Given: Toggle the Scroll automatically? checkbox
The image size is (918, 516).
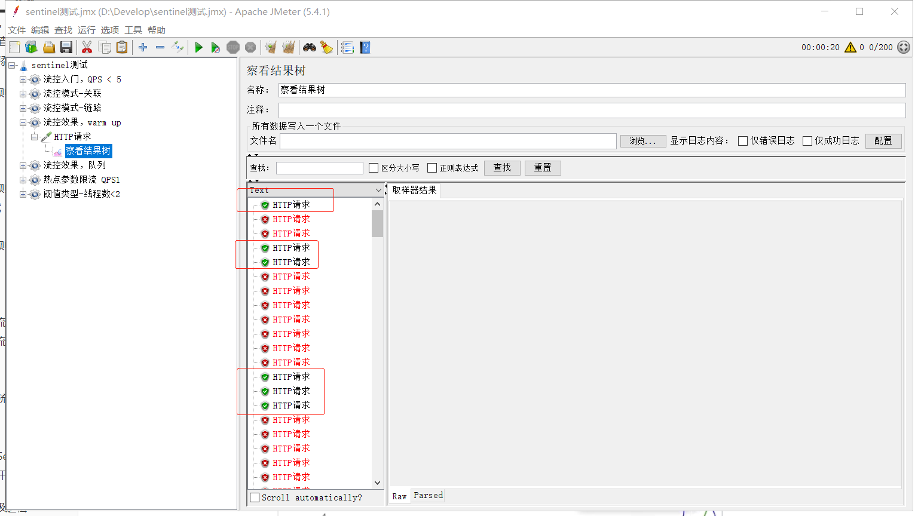Looking at the screenshot, I should click(x=255, y=497).
